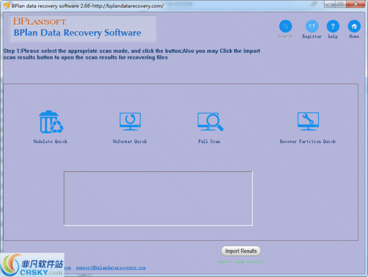
Task: Click the Unformat Quick label
Action: point(130,141)
